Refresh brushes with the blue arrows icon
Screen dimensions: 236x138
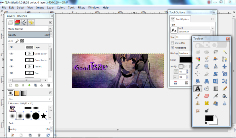(48, 135)
